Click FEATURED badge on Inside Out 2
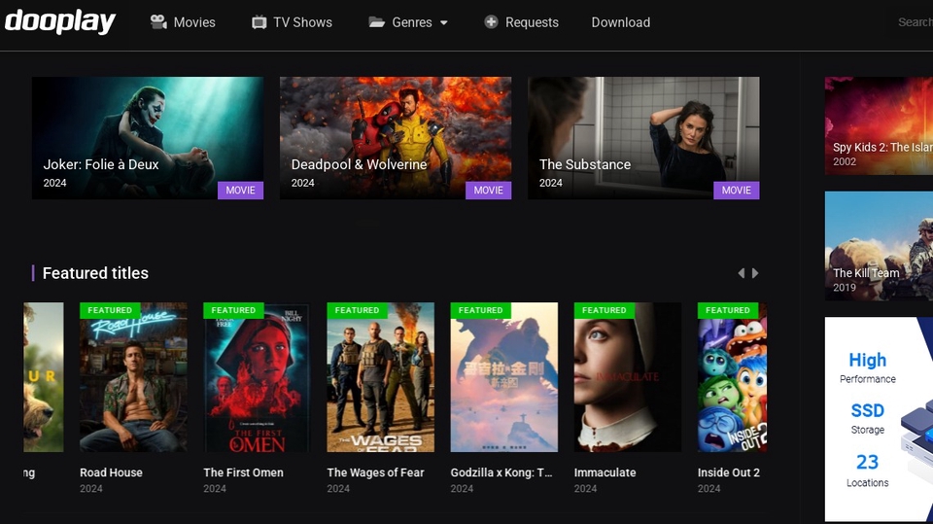 click(728, 310)
